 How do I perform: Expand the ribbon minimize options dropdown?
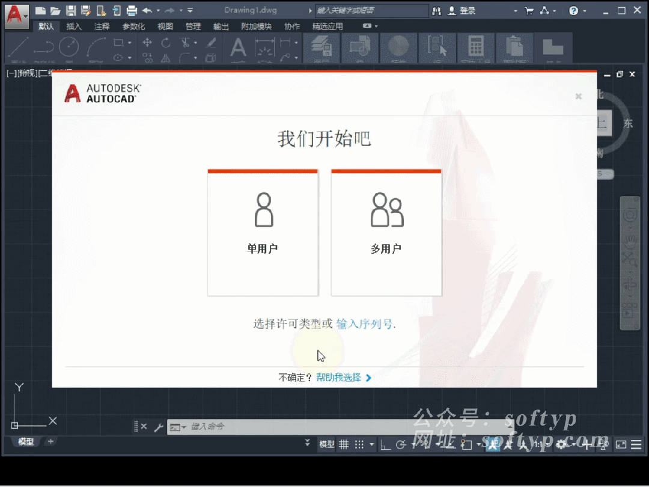376,26
